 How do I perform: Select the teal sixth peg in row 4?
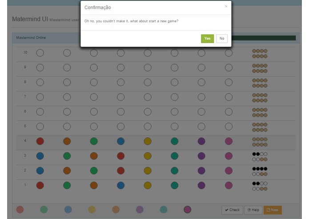[x=175, y=141]
